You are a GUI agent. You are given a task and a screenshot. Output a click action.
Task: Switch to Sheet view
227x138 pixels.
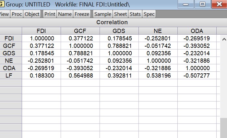pyautogui.click(x=120, y=14)
